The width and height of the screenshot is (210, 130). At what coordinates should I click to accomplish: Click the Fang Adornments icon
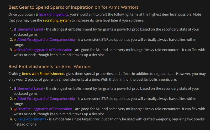(15, 119)
